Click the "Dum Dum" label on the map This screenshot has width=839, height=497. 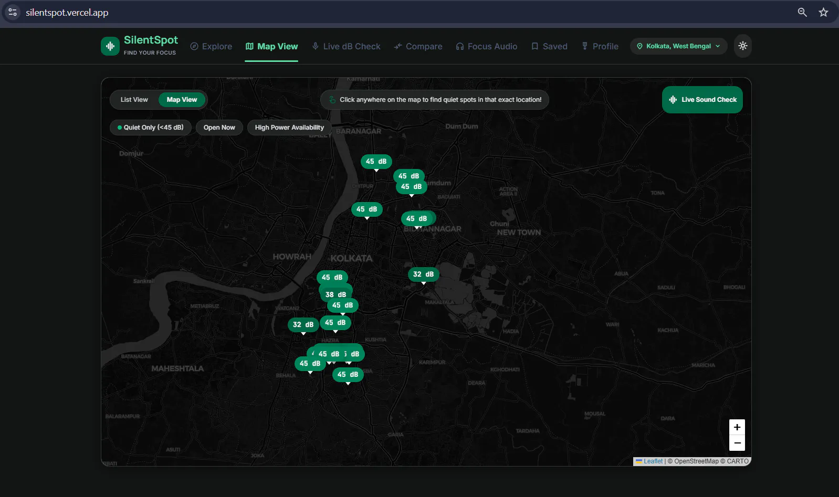click(x=462, y=126)
